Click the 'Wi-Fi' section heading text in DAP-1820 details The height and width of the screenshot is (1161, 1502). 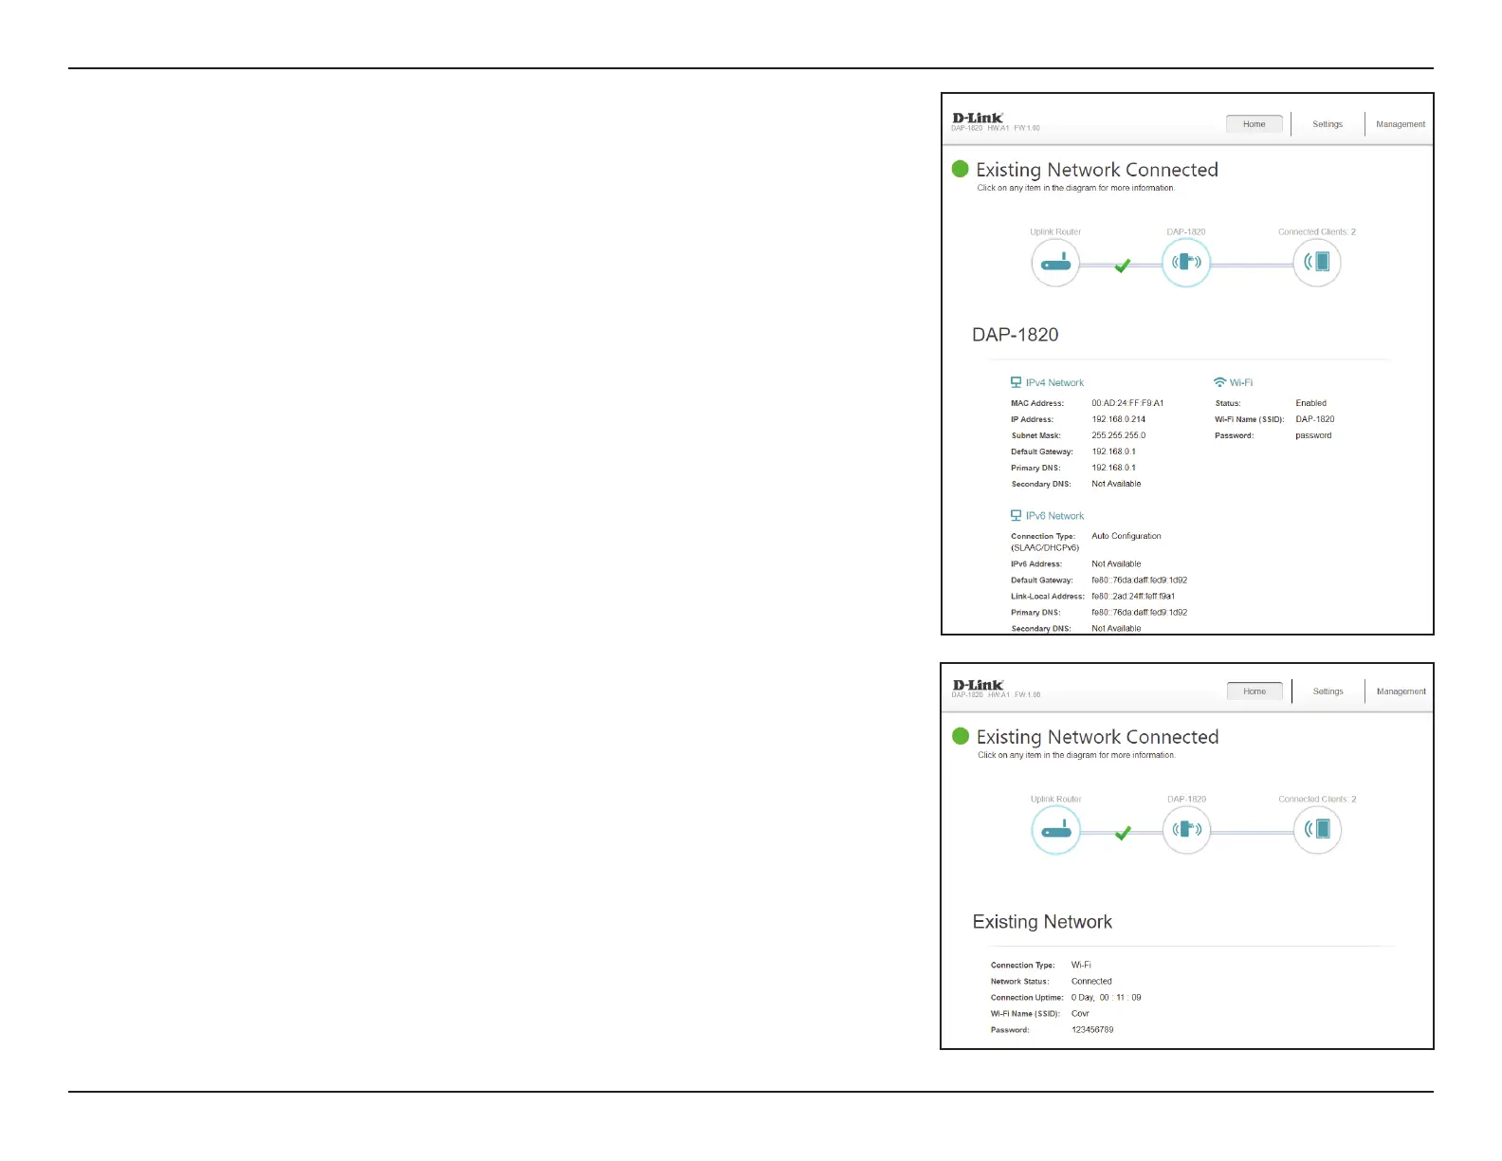tap(1241, 383)
